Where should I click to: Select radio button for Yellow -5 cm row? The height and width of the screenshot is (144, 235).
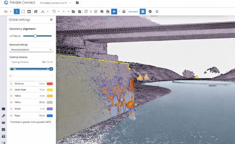[11, 96]
